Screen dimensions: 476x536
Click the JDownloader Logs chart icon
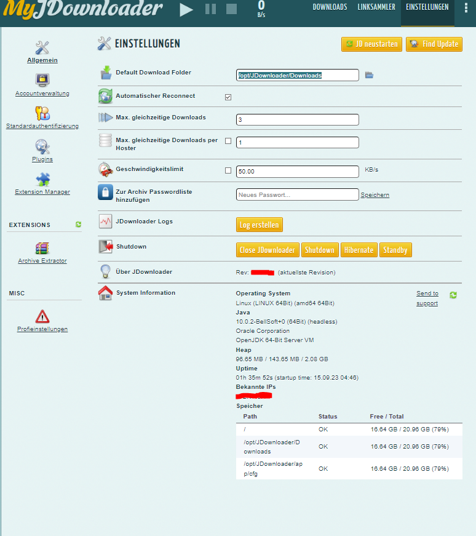tap(105, 221)
